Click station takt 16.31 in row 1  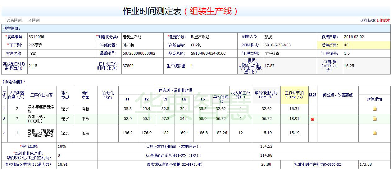294,109
